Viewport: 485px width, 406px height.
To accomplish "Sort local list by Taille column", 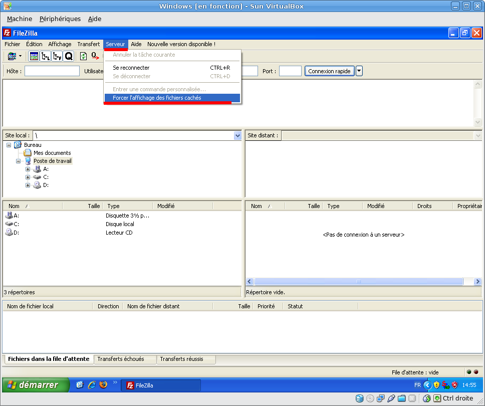I will (83, 206).
